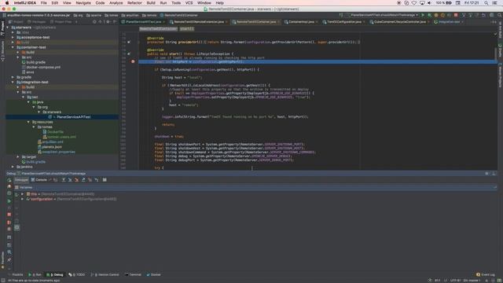Open the Console tab in Debug panel
This screenshot has width=503, height=283.
(39, 180)
